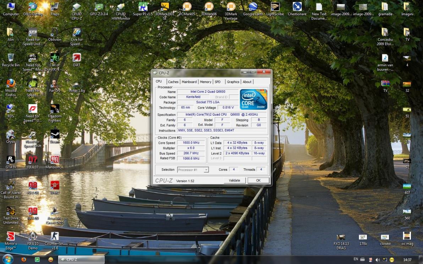Open Chestionare desktop shortcut
This screenshot has width=423, height=264.
297,9
